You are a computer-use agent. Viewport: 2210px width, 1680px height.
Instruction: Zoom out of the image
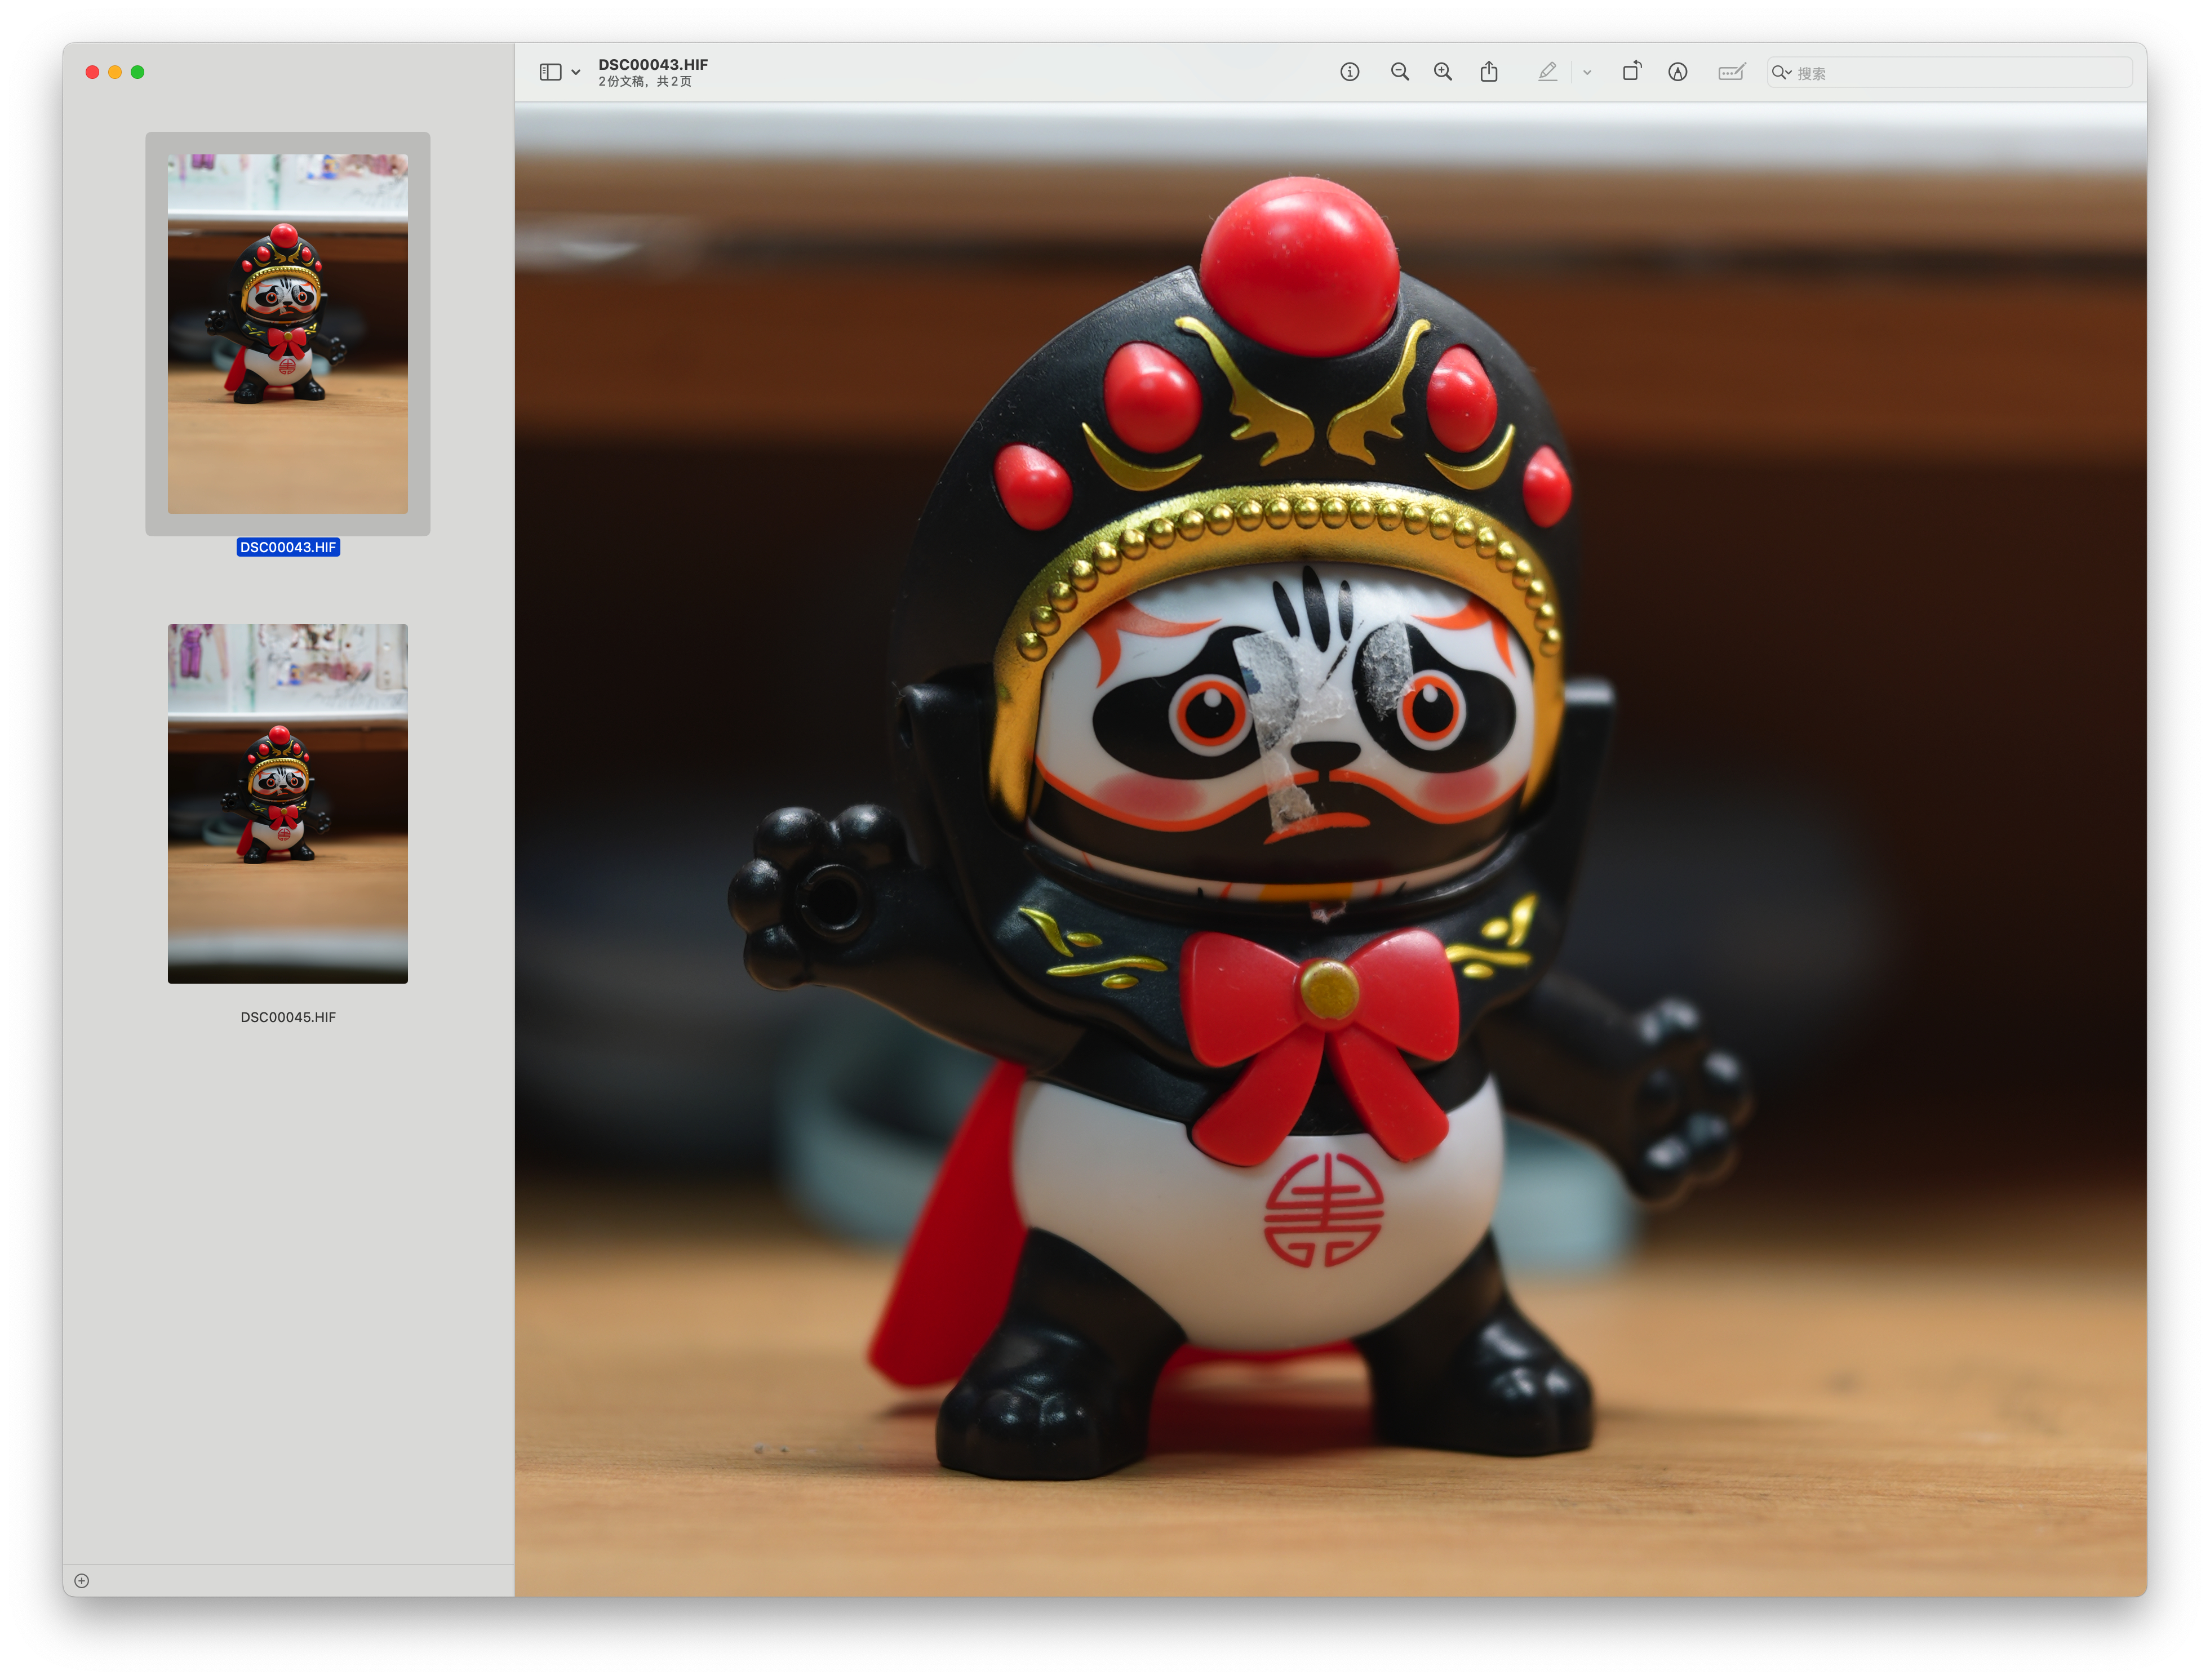click(1399, 72)
